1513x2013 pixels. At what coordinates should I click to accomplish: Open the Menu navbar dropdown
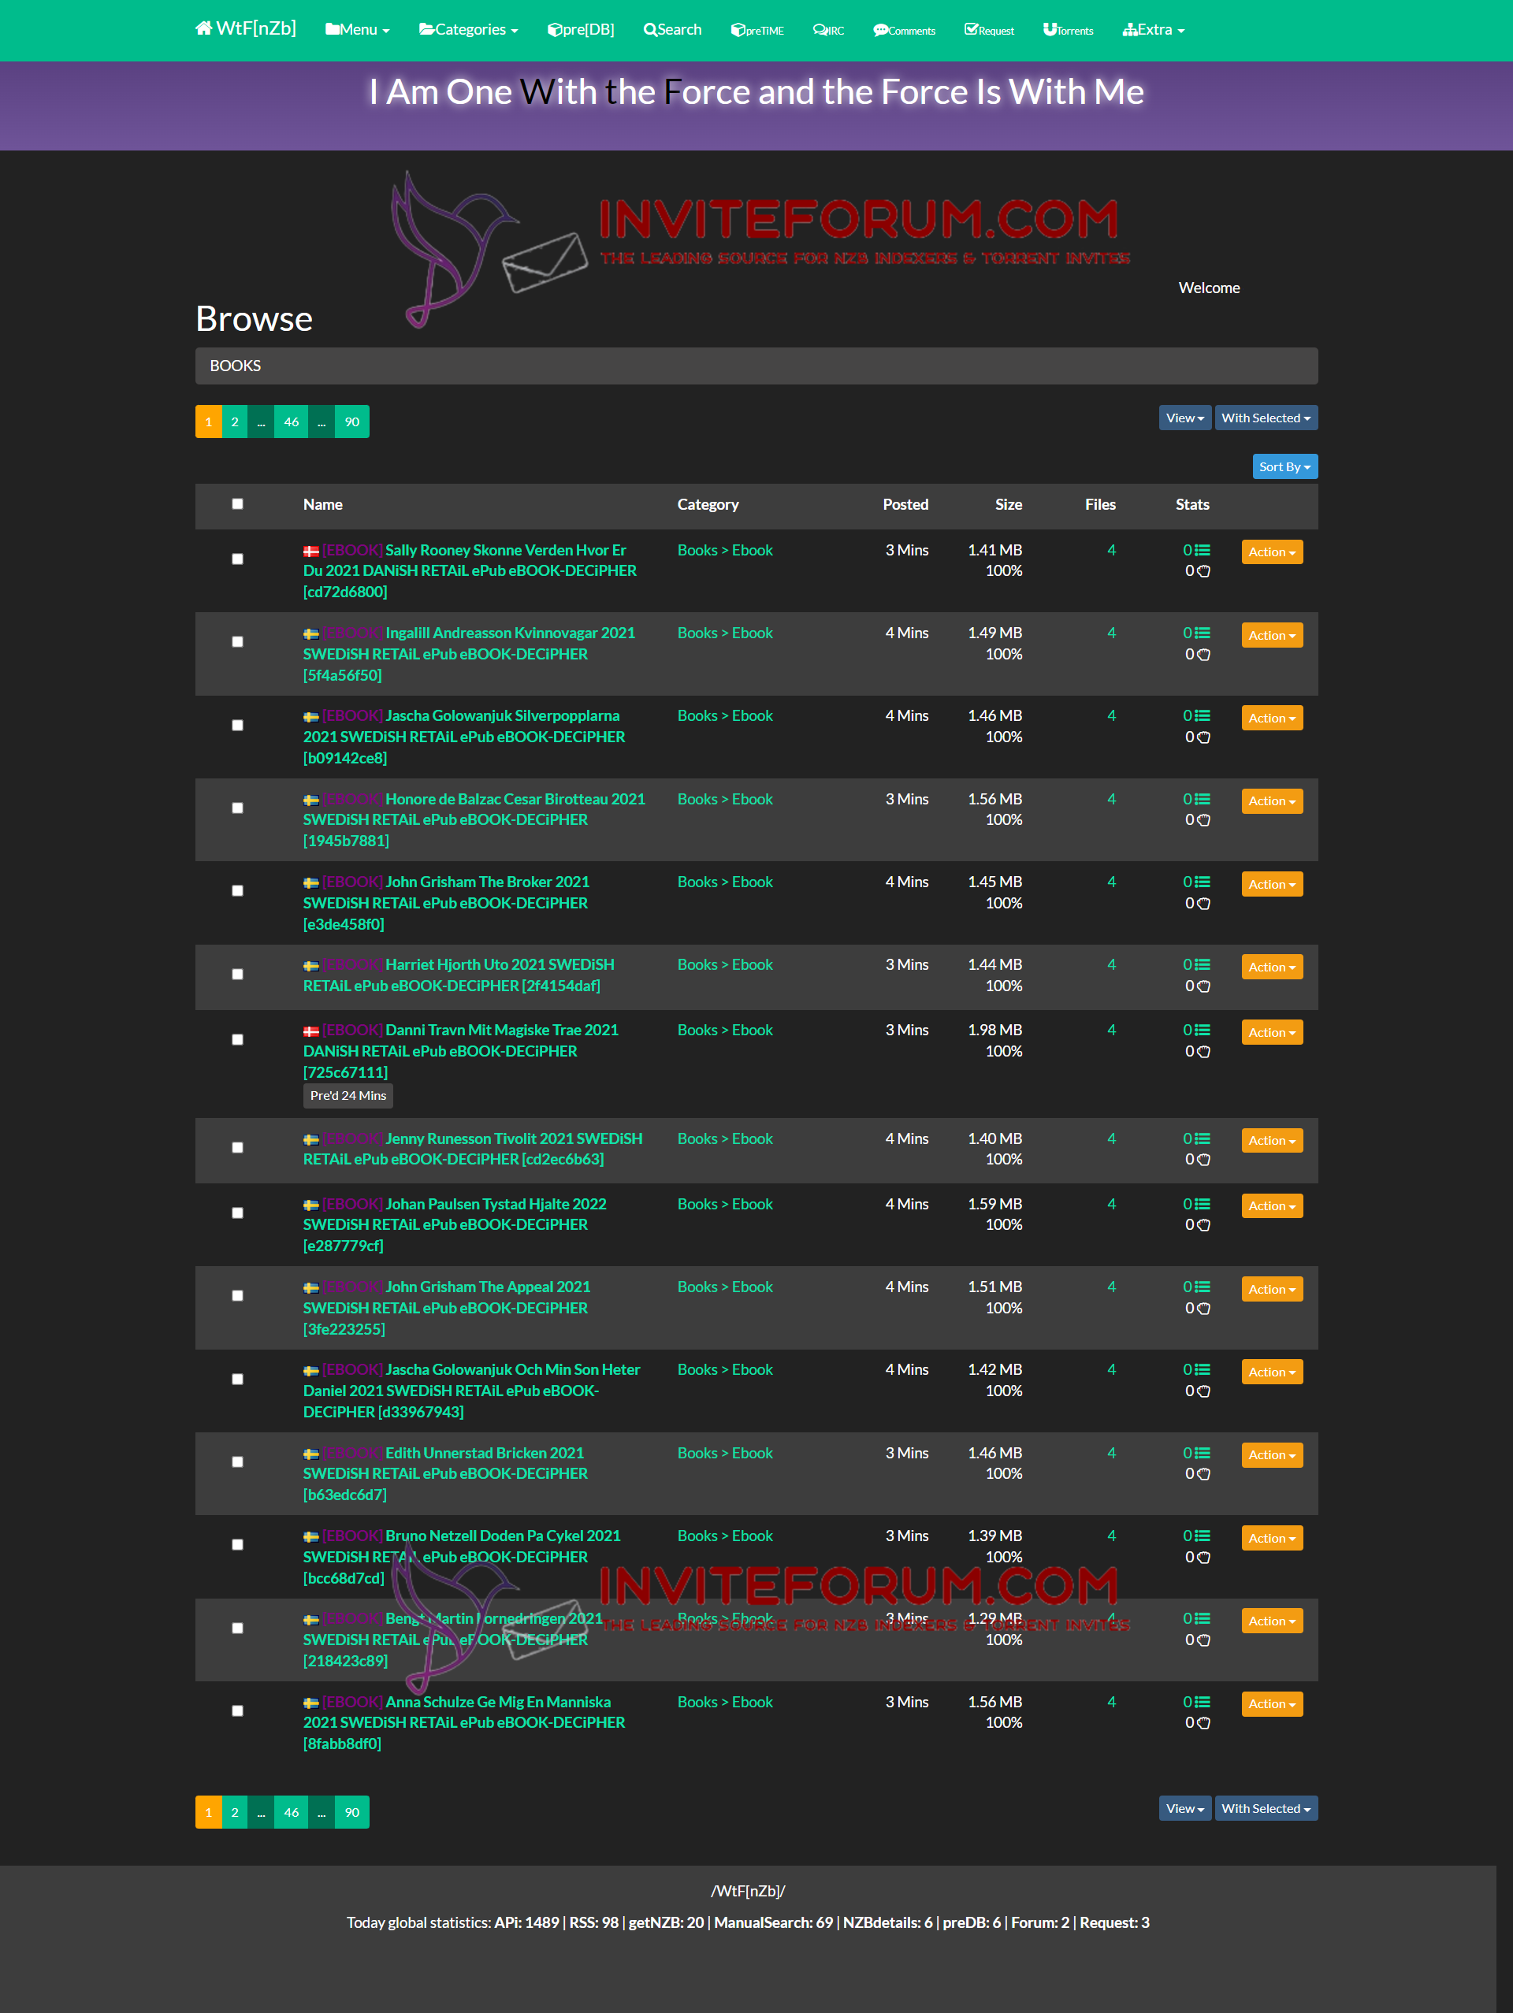click(358, 30)
